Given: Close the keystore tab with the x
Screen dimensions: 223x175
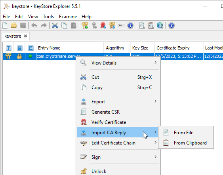Looking at the screenshot, I should (x=26, y=36).
